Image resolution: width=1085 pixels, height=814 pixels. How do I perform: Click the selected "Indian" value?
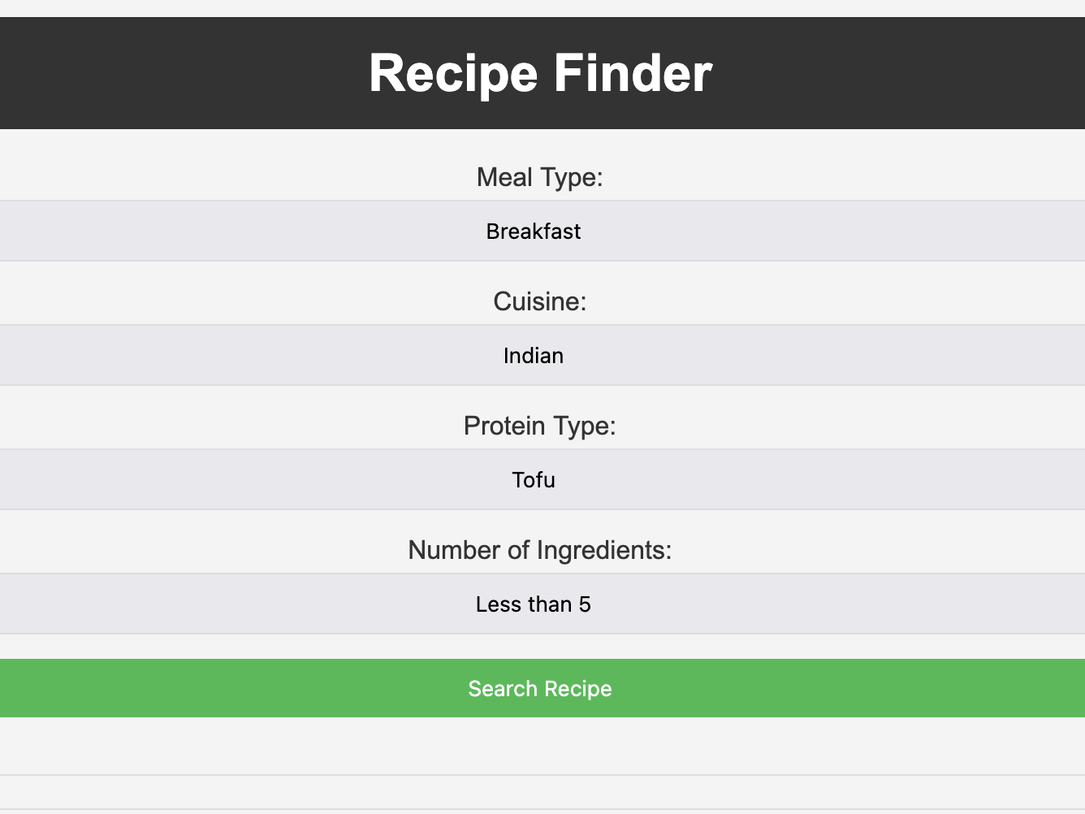tap(534, 356)
